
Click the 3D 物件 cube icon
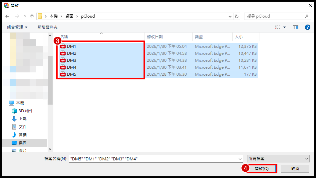[14, 111]
